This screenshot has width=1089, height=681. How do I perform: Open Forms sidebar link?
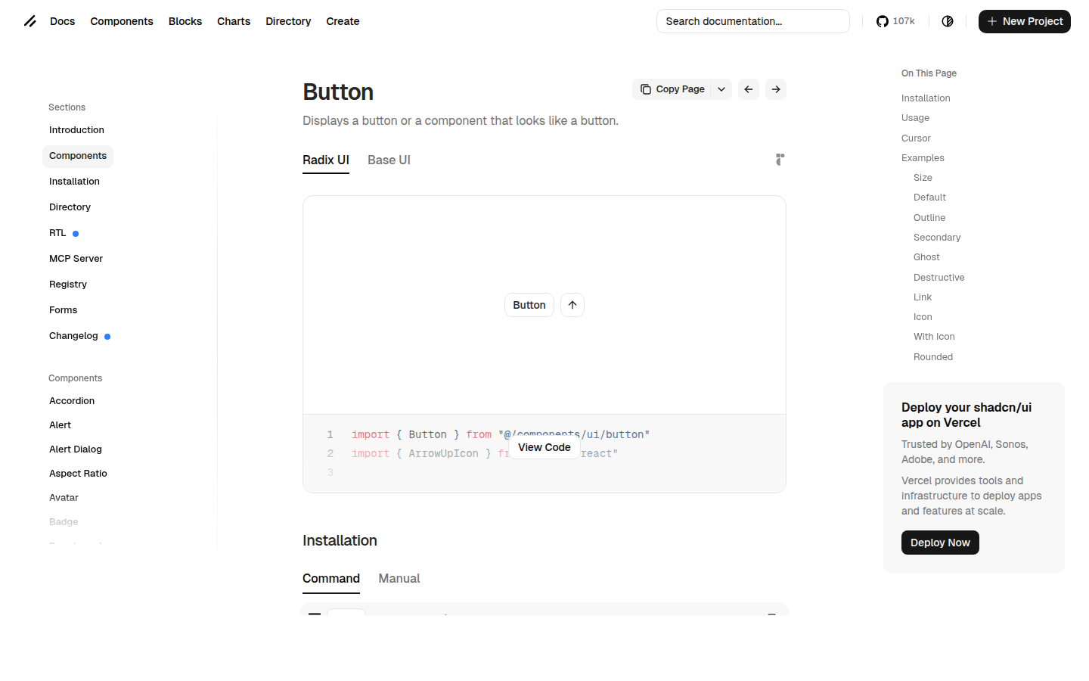(63, 310)
